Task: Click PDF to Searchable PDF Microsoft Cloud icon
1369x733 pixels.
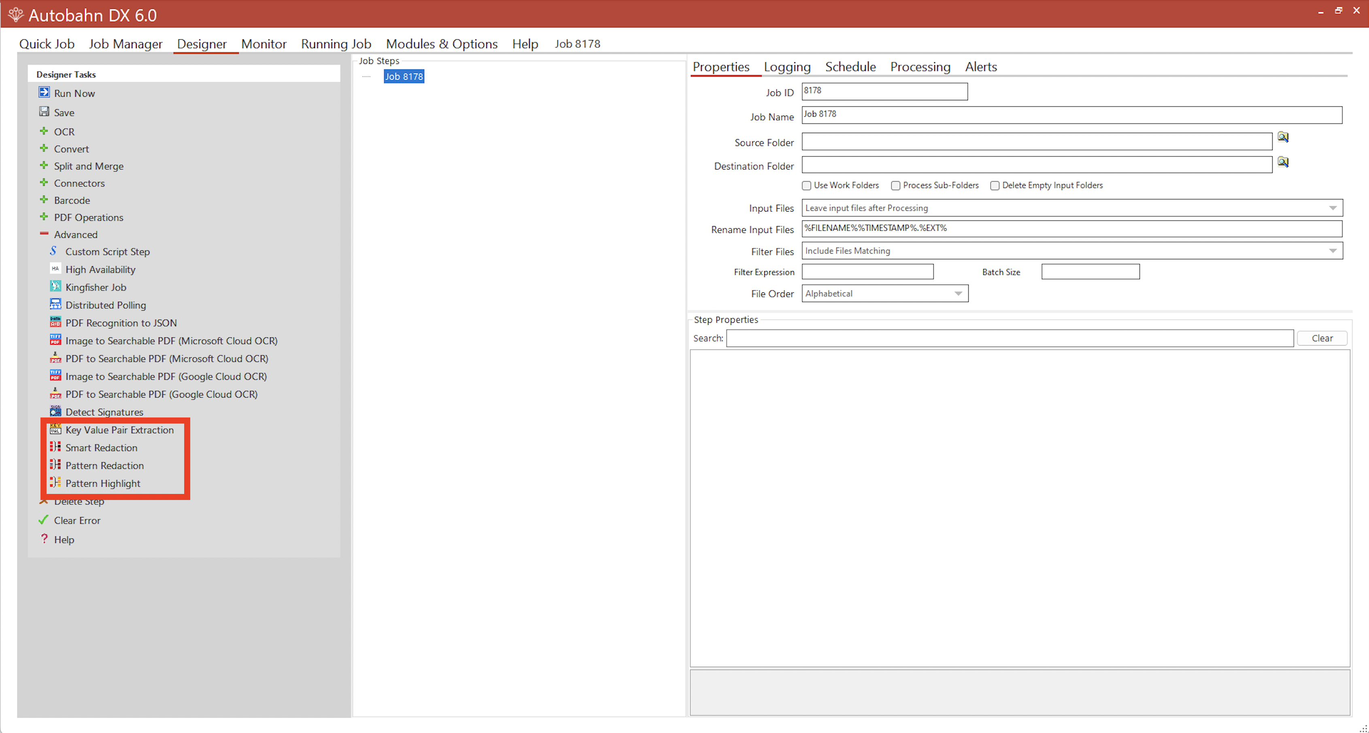Action: (x=55, y=358)
